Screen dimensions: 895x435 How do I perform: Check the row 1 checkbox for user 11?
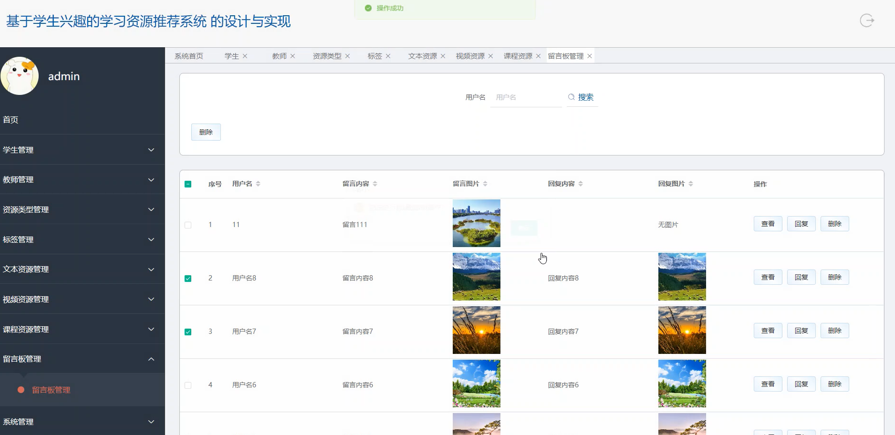pos(188,225)
